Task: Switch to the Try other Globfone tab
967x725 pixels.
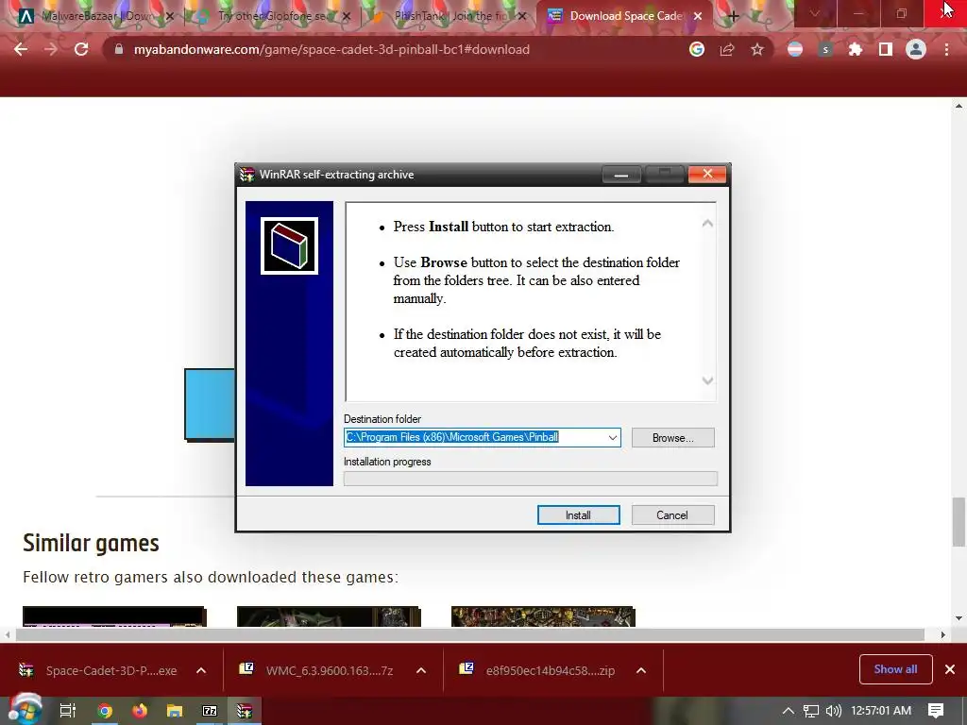Action: click(x=271, y=16)
